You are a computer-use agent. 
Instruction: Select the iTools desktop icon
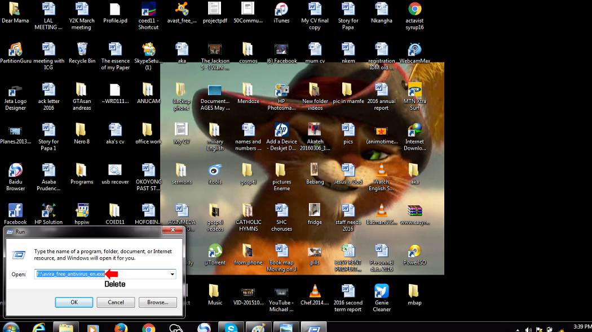(215, 174)
